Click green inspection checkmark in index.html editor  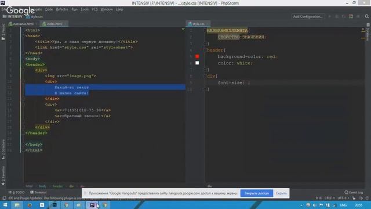click(183, 29)
